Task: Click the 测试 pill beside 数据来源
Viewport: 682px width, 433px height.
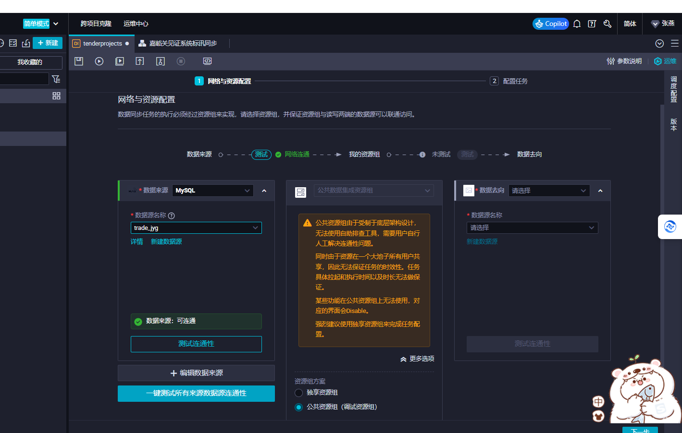Action: [x=261, y=155]
